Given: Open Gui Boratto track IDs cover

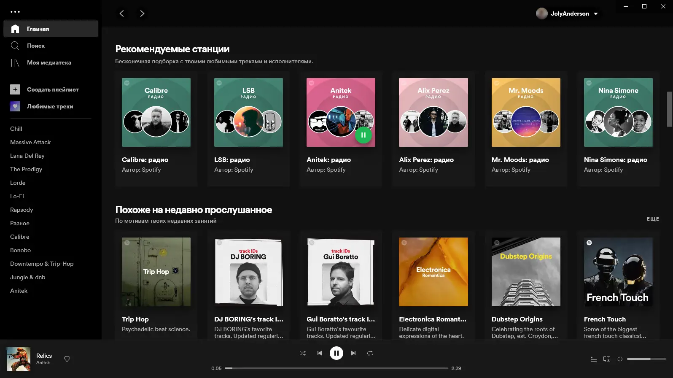Looking at the screenshot, I should click(x=341, y=272).
